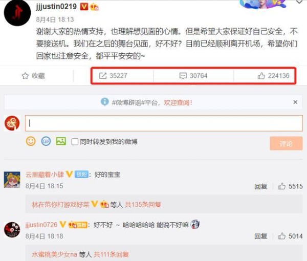Click the star favorite (收藏) icon
307x261 pixels.
25,76
